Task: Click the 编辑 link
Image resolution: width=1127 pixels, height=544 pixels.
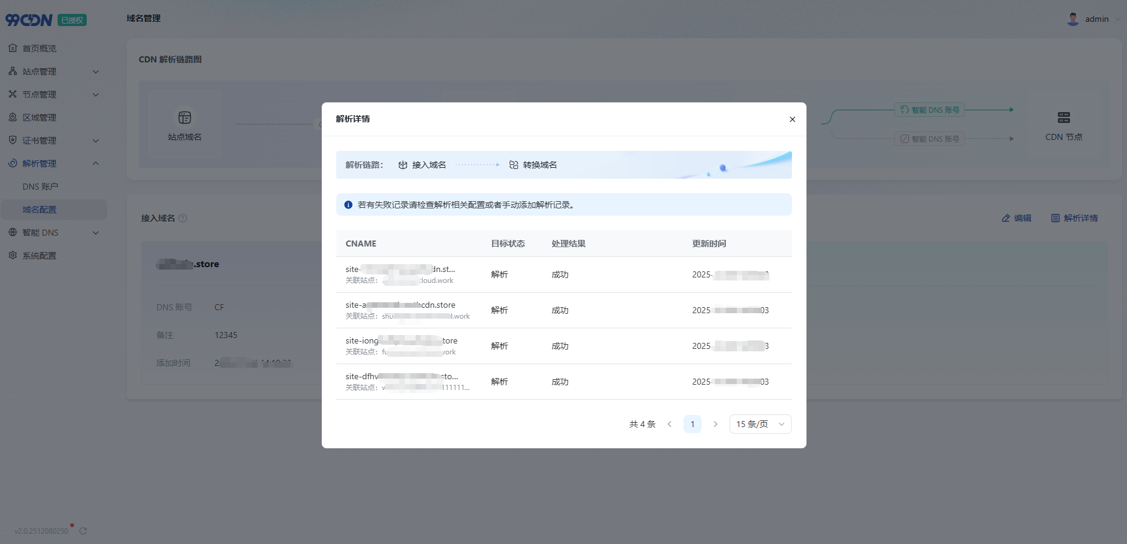Action: [x=1017, y=218]
